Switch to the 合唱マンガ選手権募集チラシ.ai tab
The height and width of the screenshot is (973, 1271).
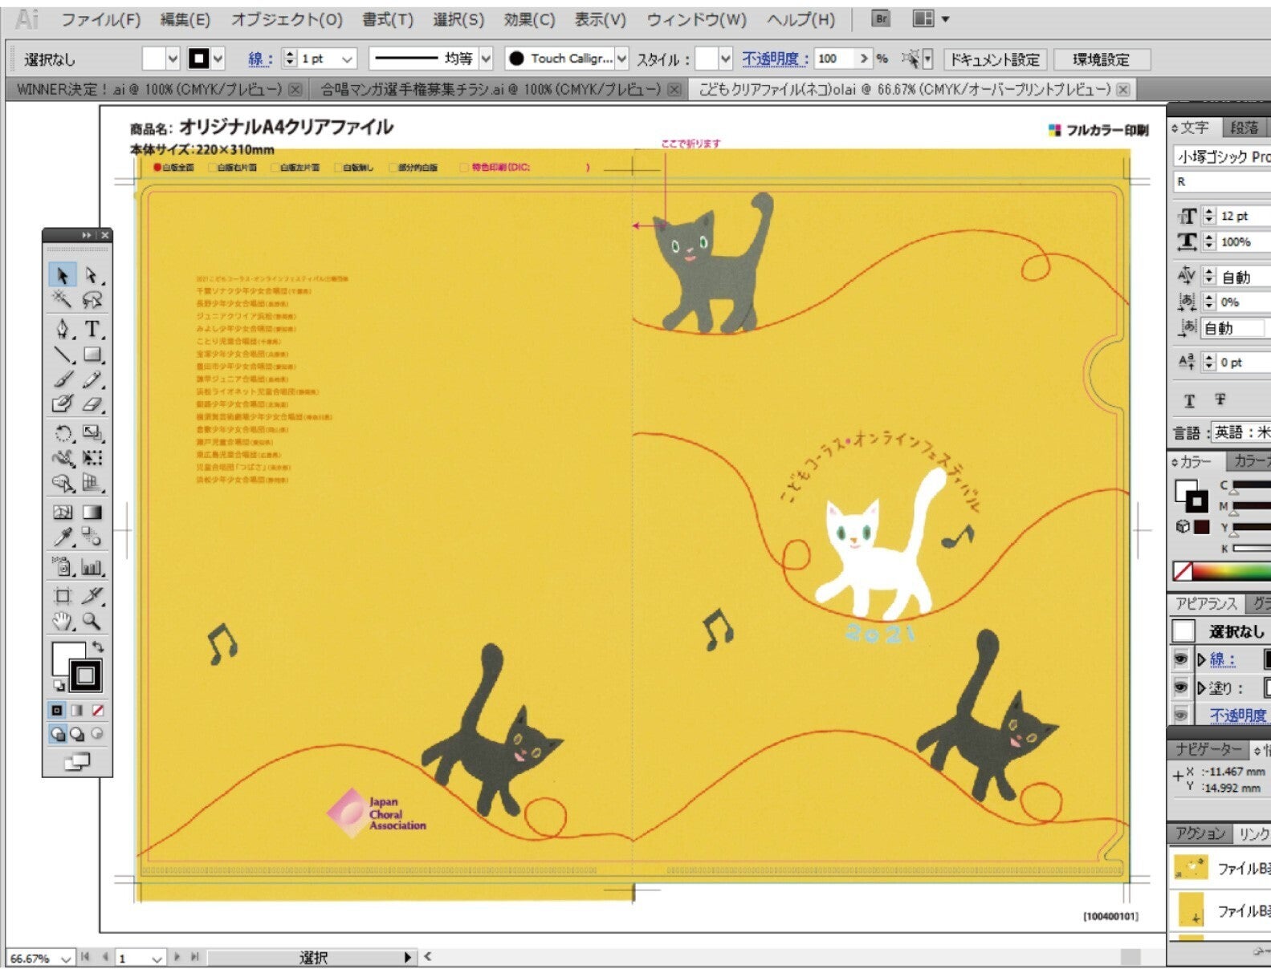pyautogui.click(x=490, y=89)
